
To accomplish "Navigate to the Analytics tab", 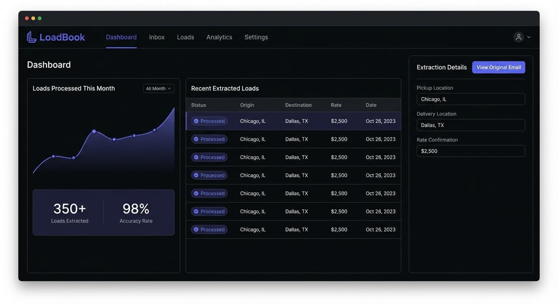I will point(219,37).
